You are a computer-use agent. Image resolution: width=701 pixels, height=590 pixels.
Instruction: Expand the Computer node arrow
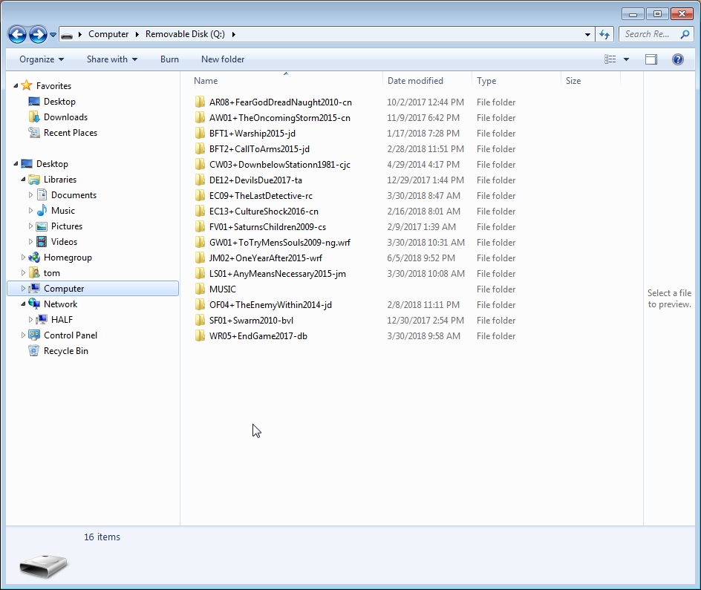click(x=23, y=289)
